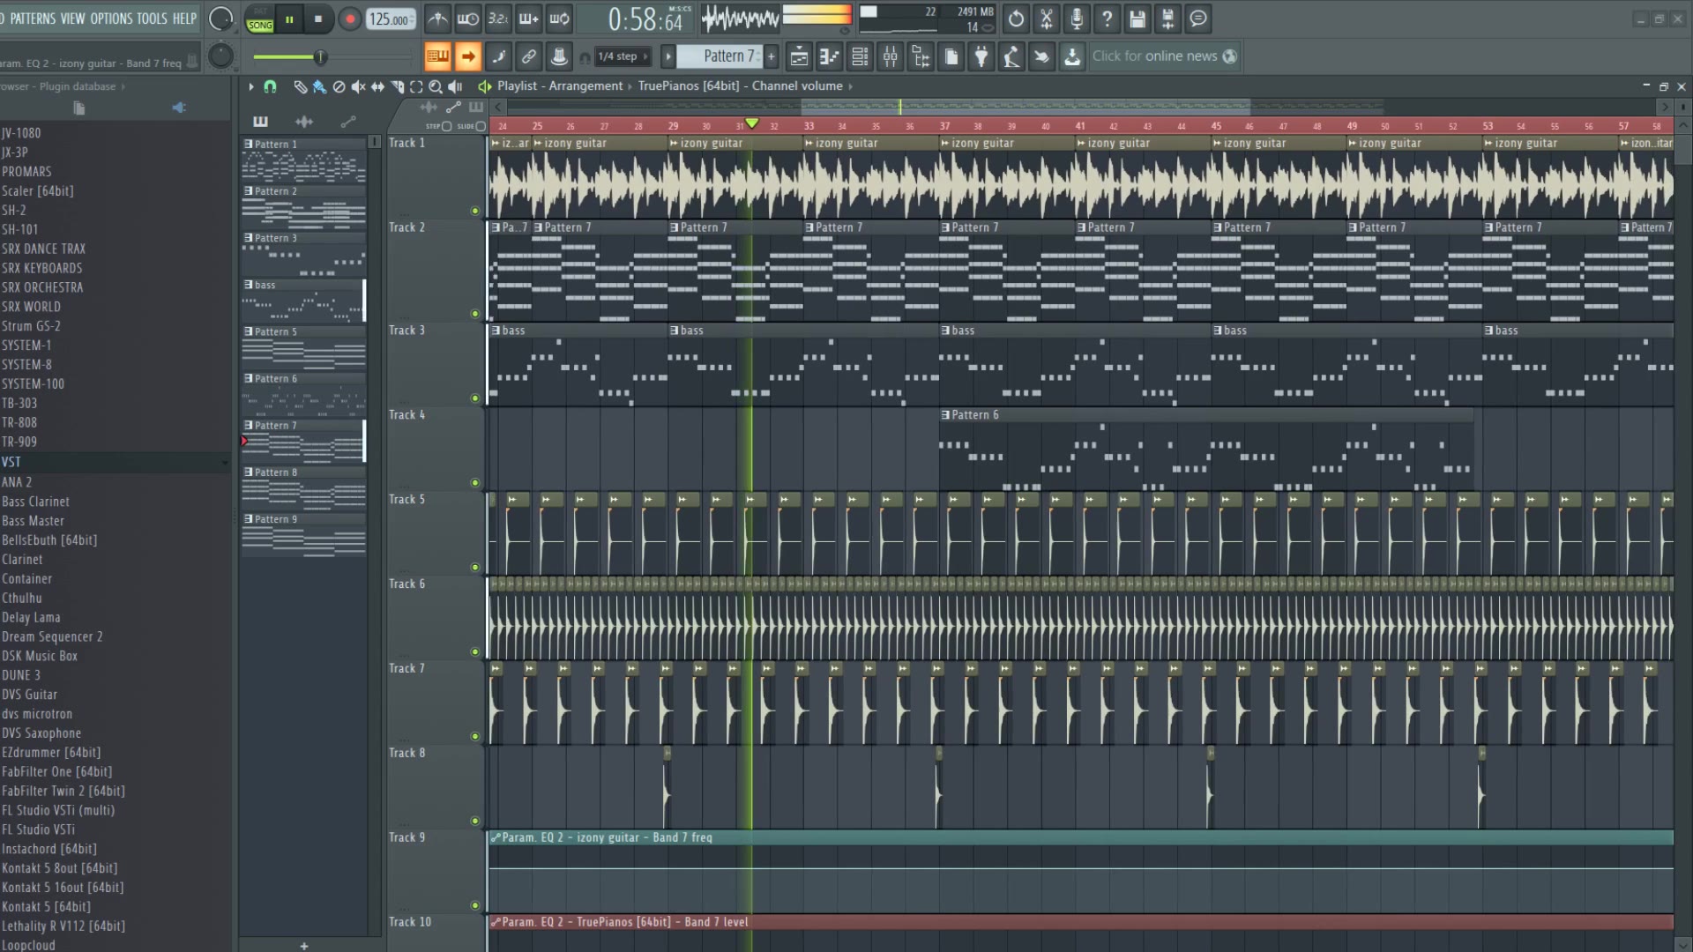
Task: Toggle the STEP editing checkbox
Action: pos(446,126)
